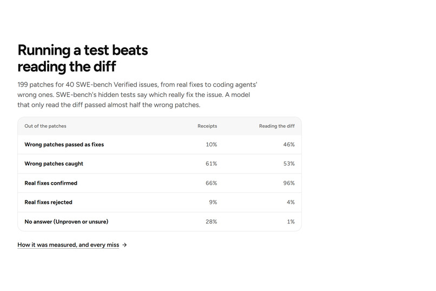Select the 9% real fixes rejected value
The height and width of the screenshot is (291, 436).
pyautogui.click(x=213, y=202)
